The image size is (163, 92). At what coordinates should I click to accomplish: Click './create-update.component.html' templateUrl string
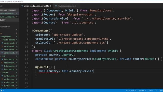click(x=83, y=39)
